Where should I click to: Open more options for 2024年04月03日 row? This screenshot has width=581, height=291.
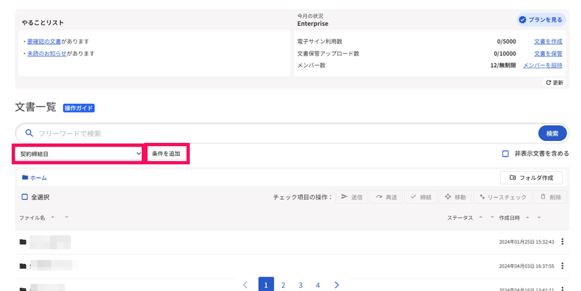coord(562,266)
